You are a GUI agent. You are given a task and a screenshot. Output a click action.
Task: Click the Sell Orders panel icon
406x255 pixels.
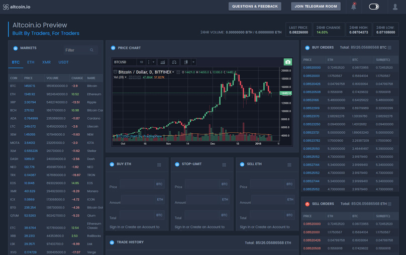308,204
